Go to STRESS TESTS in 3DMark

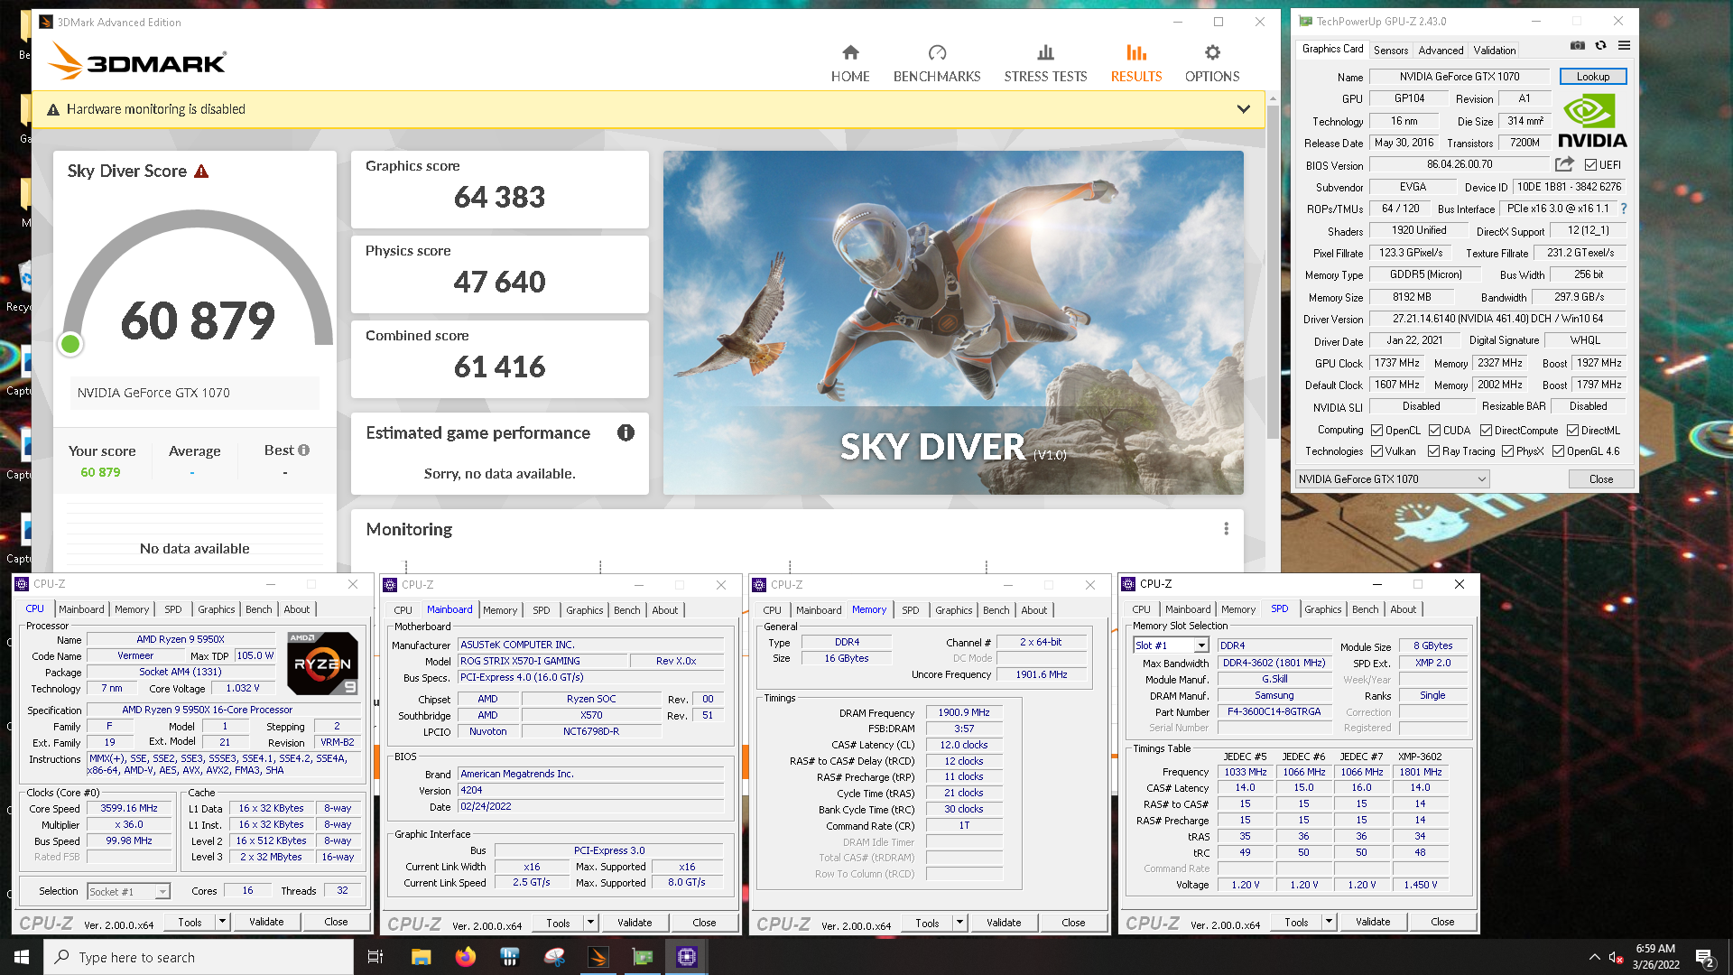(x=1045, y=64)
